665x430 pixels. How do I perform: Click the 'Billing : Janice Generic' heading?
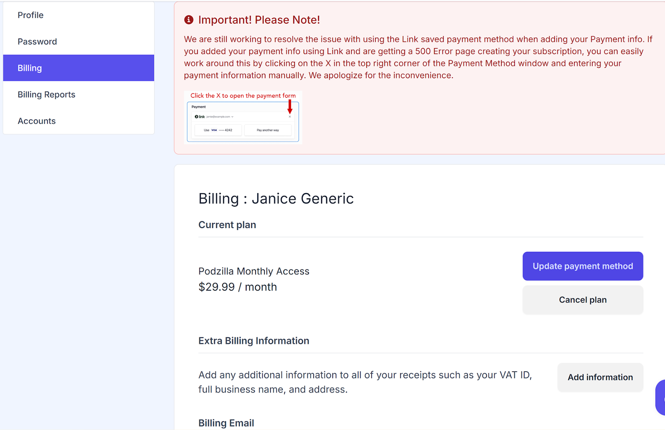point(276,199)
